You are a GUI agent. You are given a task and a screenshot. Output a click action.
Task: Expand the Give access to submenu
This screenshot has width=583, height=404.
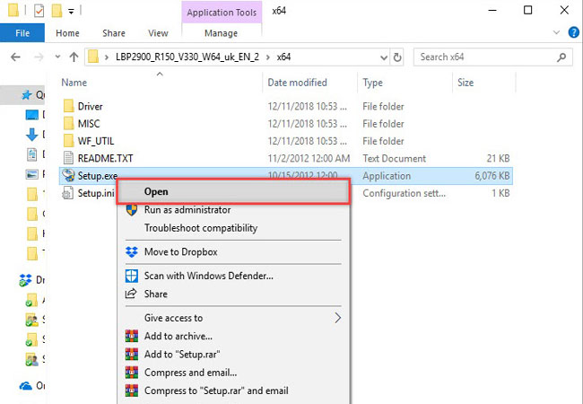tap(338, 318)
